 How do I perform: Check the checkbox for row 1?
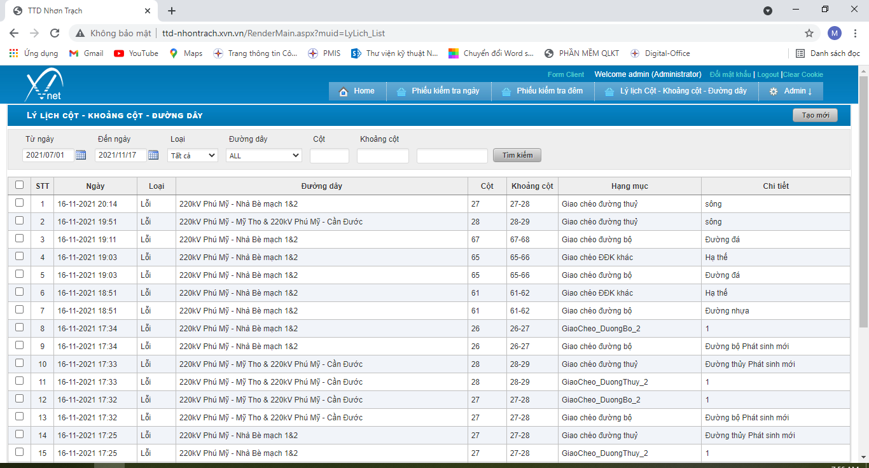(x=19, y=203)
